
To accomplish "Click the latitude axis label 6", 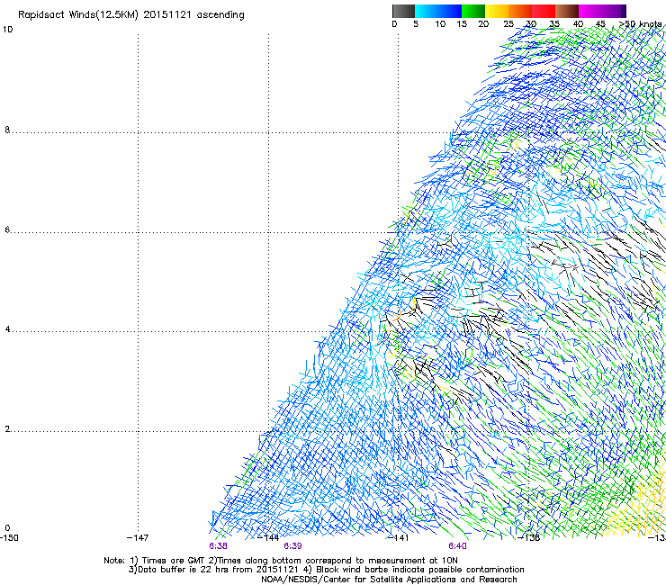I will [7, 229].
